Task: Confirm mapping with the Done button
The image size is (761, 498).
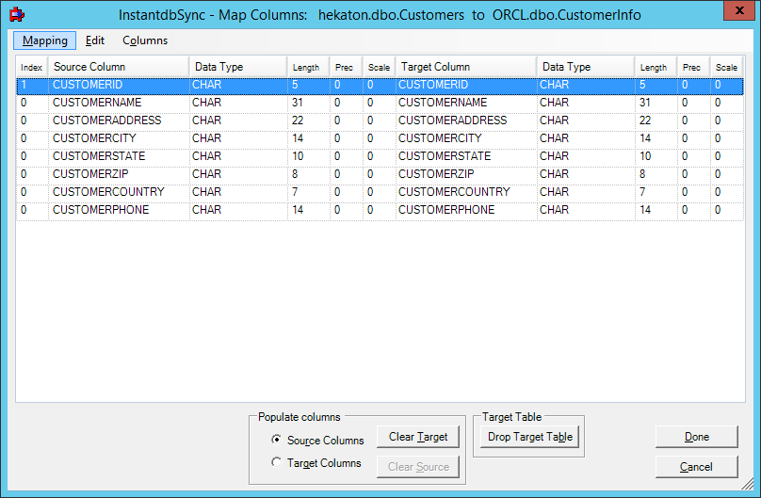Action: [696, 437]
